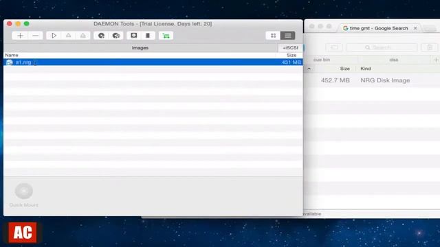Viewport: 440px width, 247px height.
Task: Sort images by the Name column
Action: tap(12, 55)
